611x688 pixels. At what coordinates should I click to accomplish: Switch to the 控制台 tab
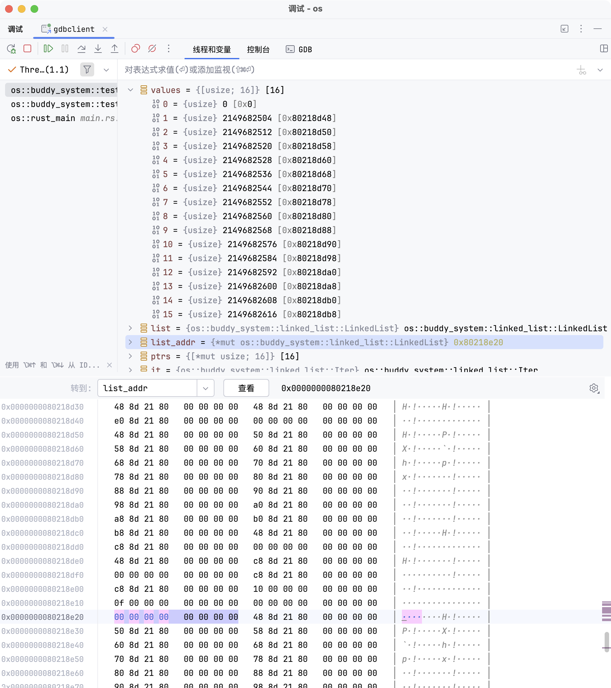tap(258, 49)
